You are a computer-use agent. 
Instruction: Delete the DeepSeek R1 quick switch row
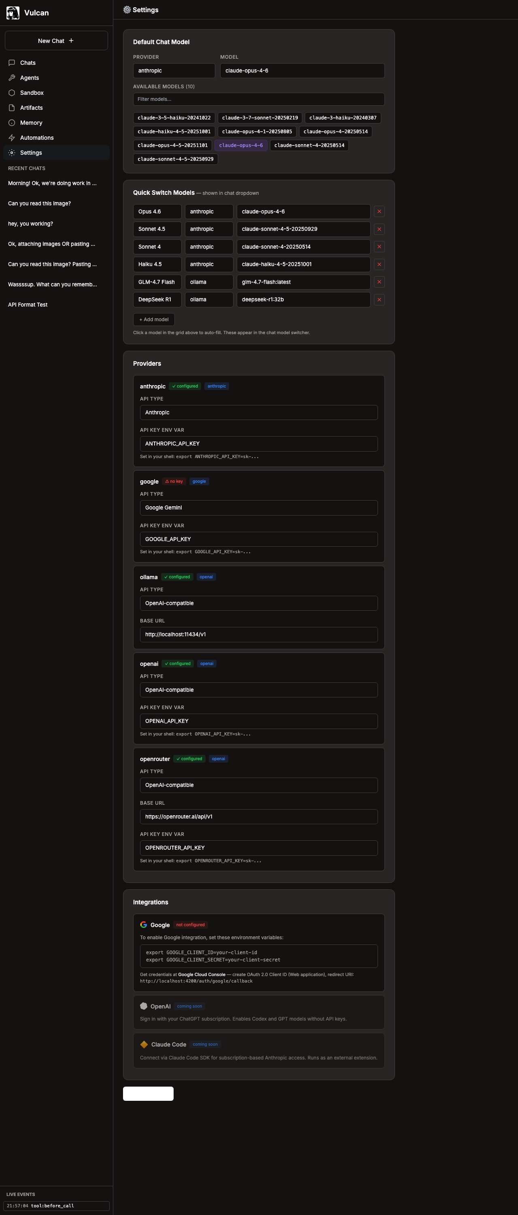[379, 300]
